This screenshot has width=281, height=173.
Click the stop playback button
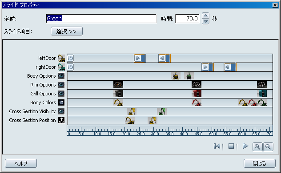pyautogui.click(x=231, y=146)
